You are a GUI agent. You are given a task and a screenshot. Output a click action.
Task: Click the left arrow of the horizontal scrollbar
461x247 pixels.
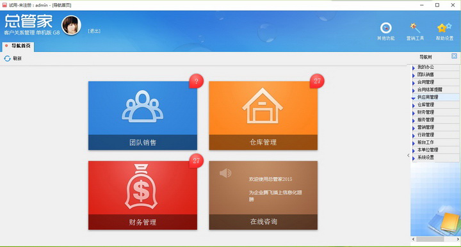click(x=414, y=239)
